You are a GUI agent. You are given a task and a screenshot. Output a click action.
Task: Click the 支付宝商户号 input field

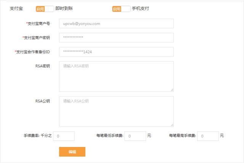tap(116, 24)
